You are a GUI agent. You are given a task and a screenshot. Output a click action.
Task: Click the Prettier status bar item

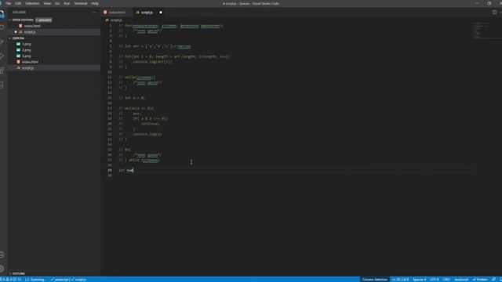click(480, 280)
